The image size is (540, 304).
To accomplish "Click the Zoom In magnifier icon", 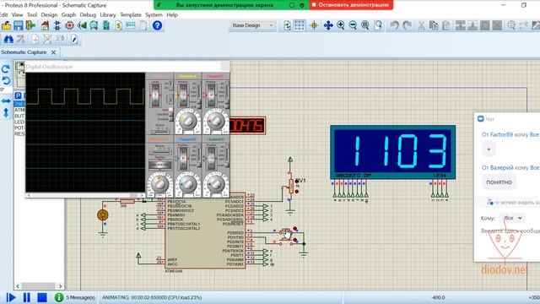I will [341, 25].
